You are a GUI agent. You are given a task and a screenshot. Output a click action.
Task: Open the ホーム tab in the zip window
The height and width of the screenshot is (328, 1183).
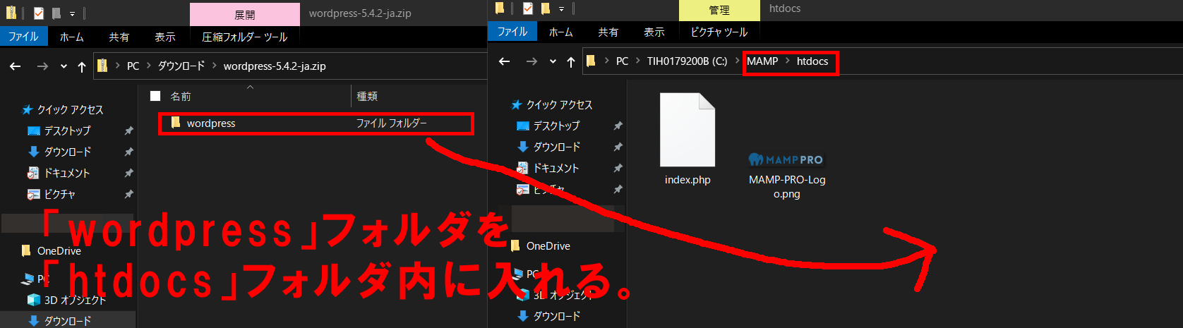71,37
